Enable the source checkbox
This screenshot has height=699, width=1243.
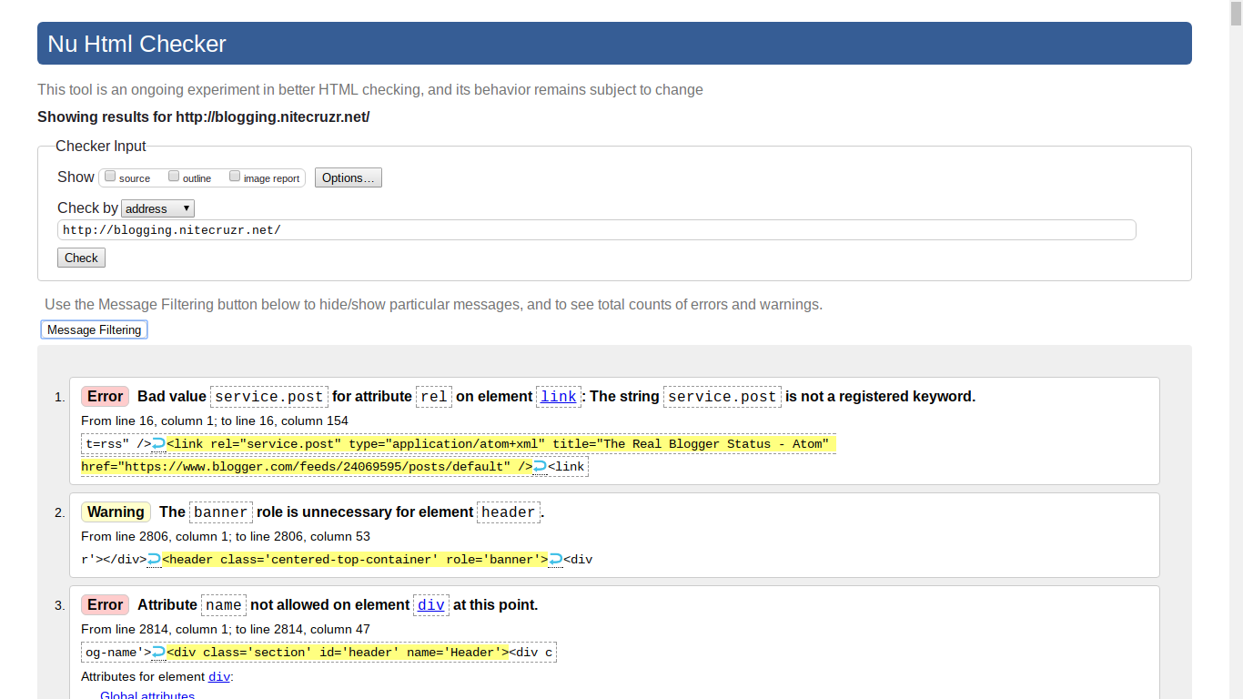pos(110,176)
